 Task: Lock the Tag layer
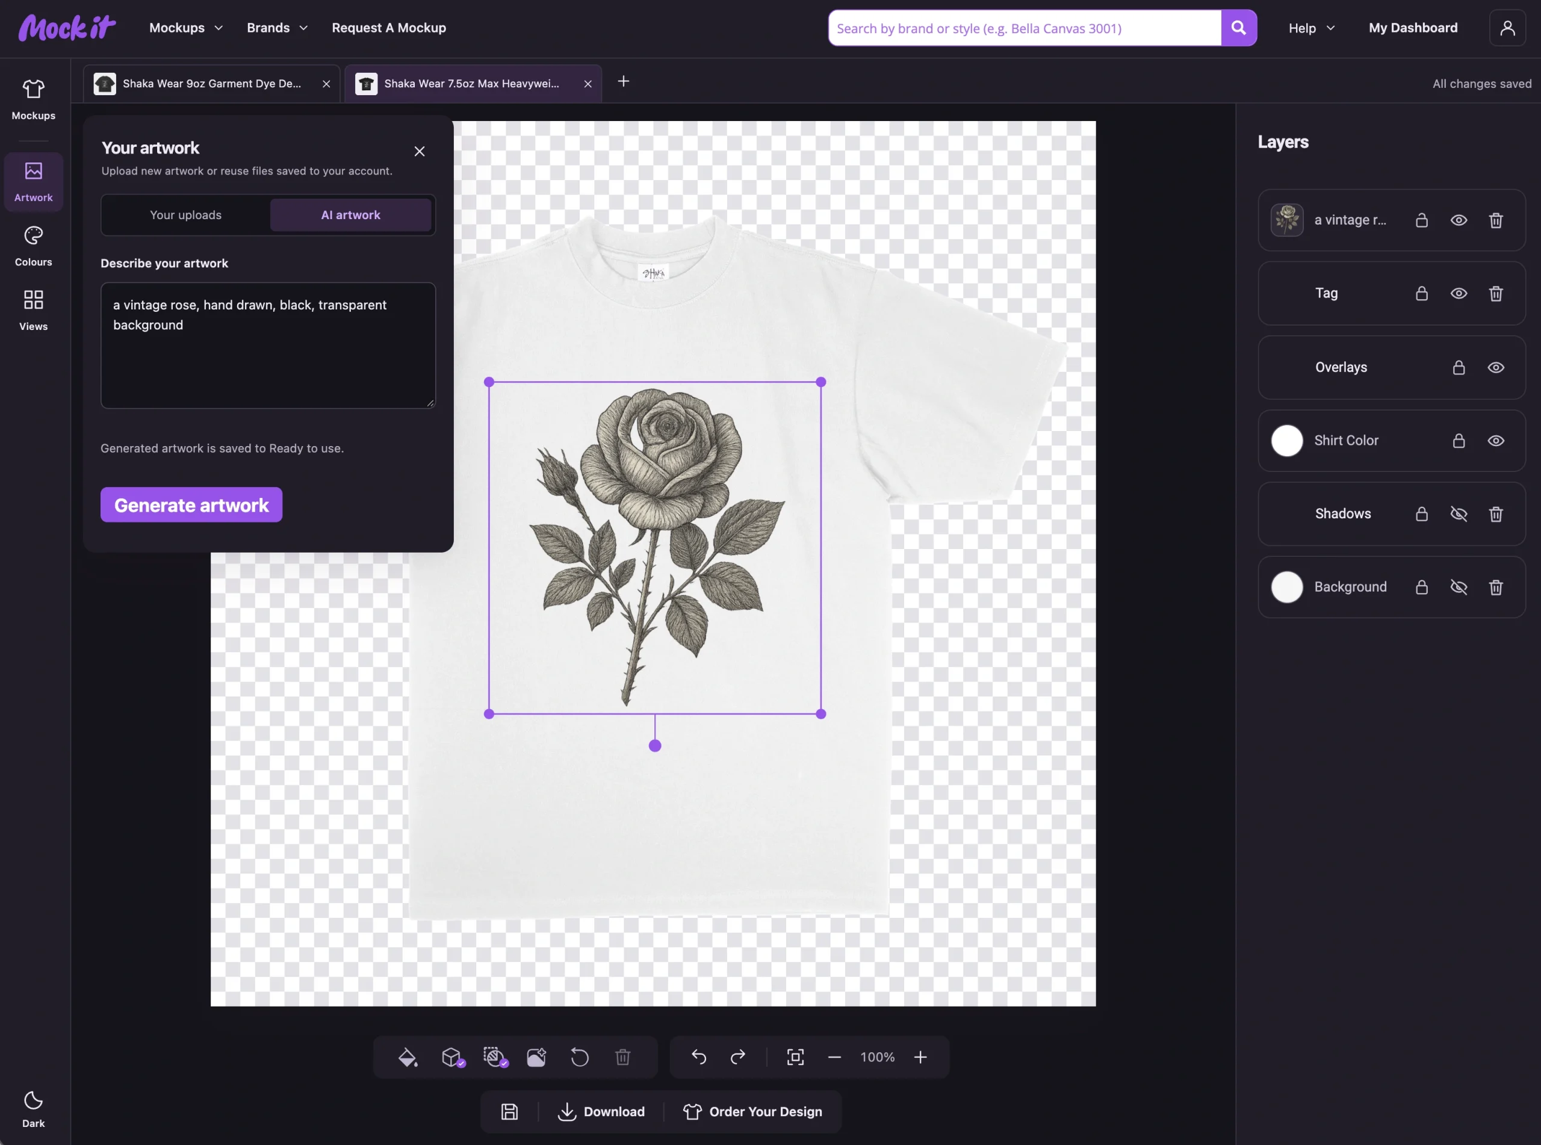pos(1422,293)
